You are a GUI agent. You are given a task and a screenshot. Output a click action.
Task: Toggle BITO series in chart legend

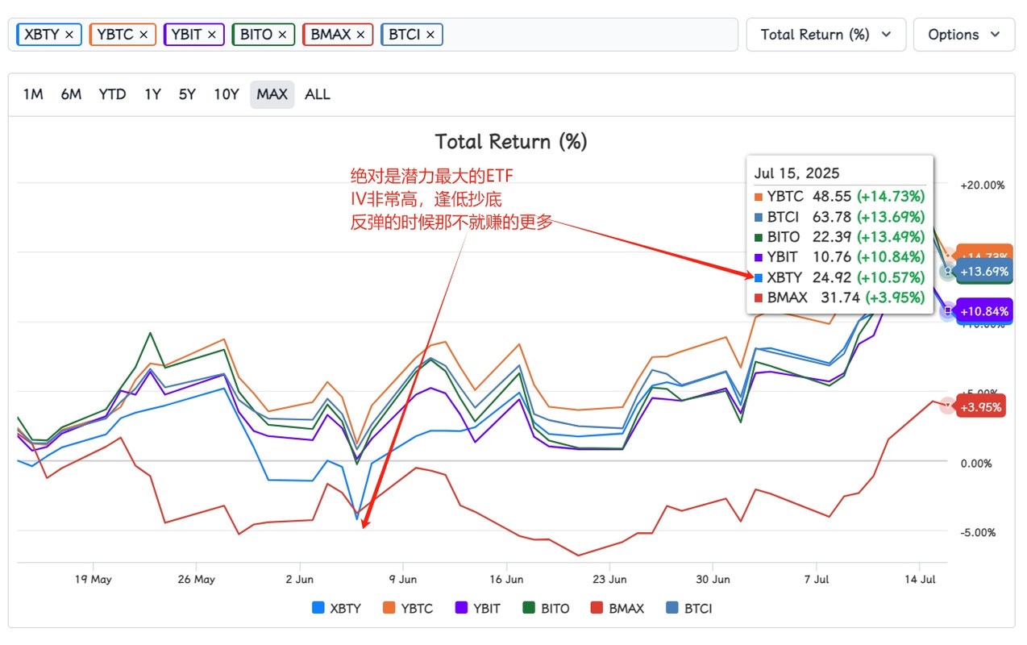[x=546, y=609]
